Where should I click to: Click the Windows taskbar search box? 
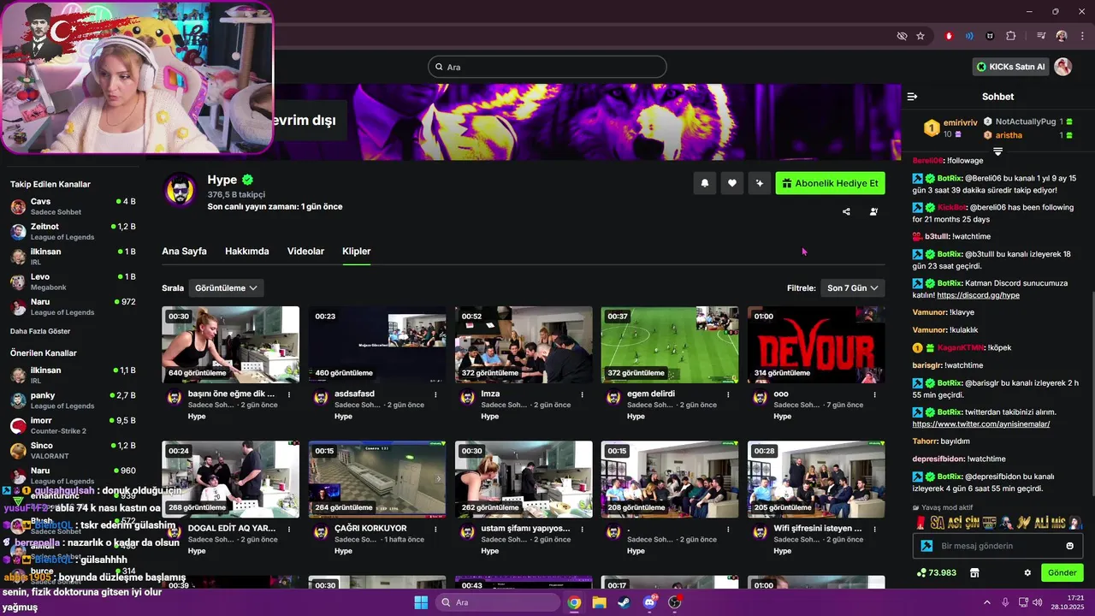tap(497, 602)
